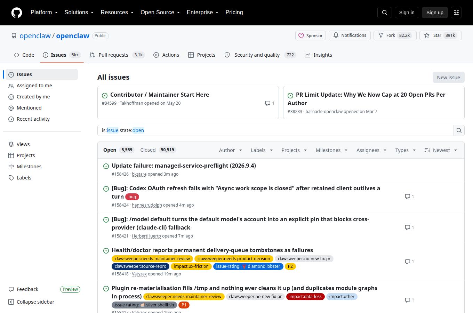Open the Labels filter dropdown
Image resolution: width=473 pixels, height=313 pixels.
262,150
